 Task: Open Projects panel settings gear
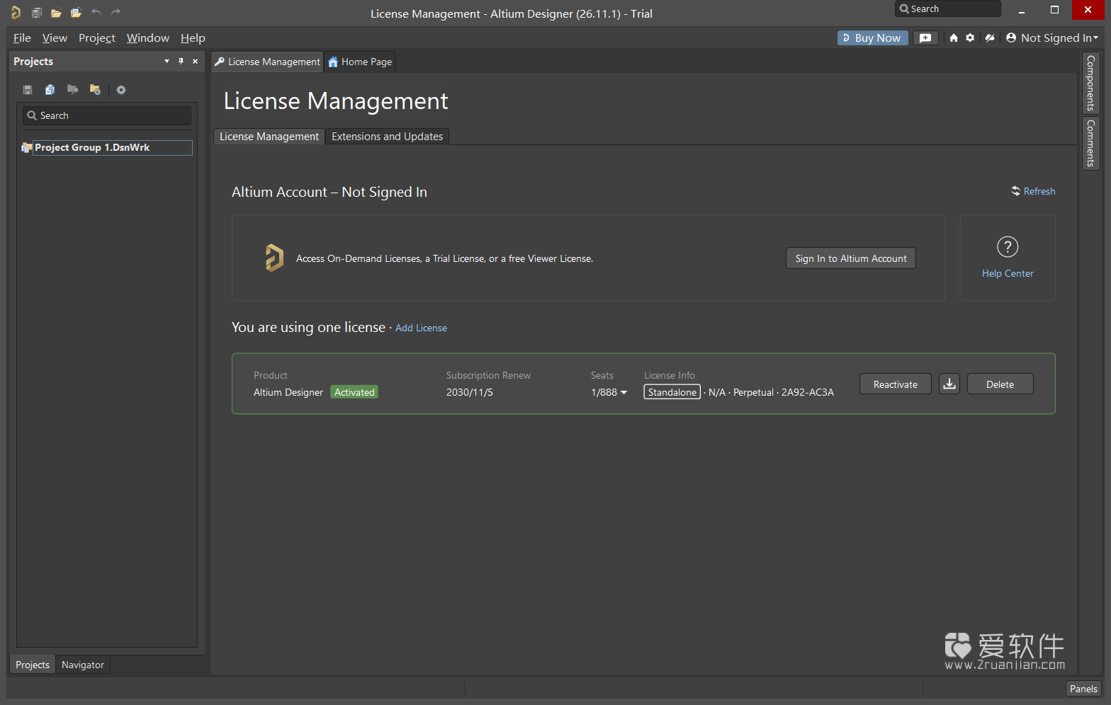point(121,90)
